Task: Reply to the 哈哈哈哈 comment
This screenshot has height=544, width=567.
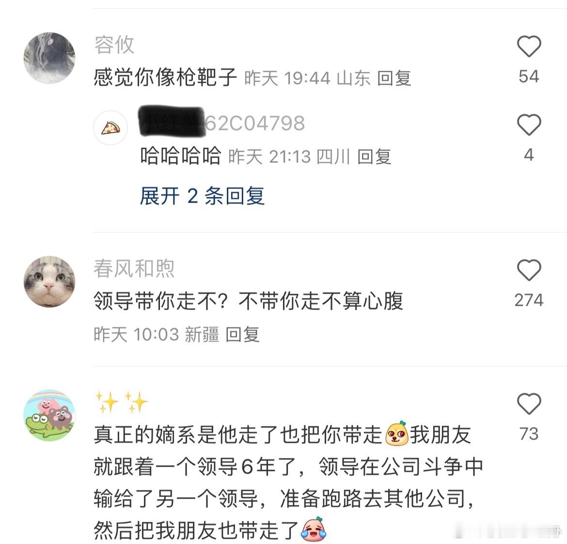Action: pos(374,157)
